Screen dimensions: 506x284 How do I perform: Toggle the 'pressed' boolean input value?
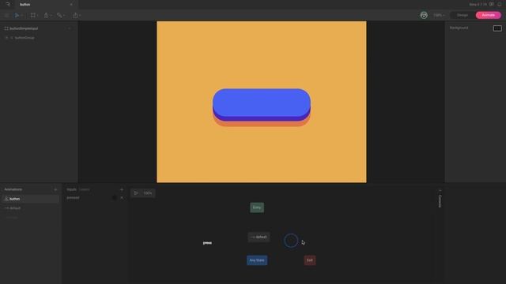click(115, 198)
